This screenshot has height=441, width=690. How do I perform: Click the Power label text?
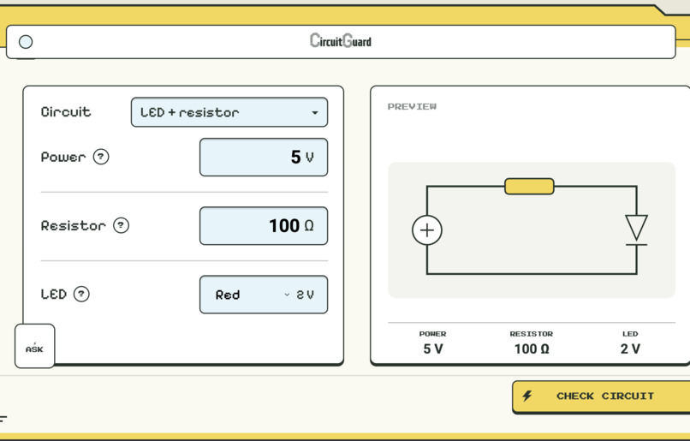63,157
